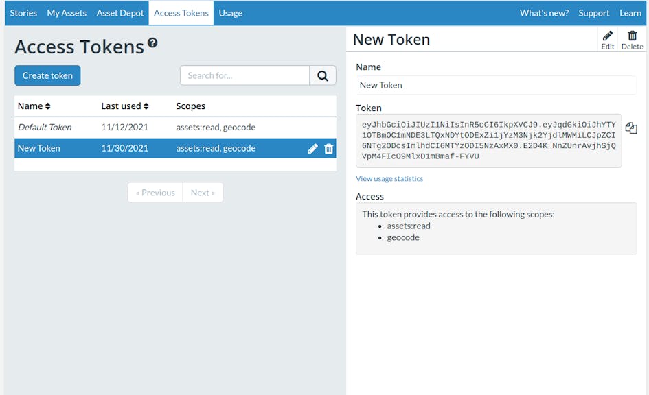
Task: Click the search magnifier icon
Action: 322,75
